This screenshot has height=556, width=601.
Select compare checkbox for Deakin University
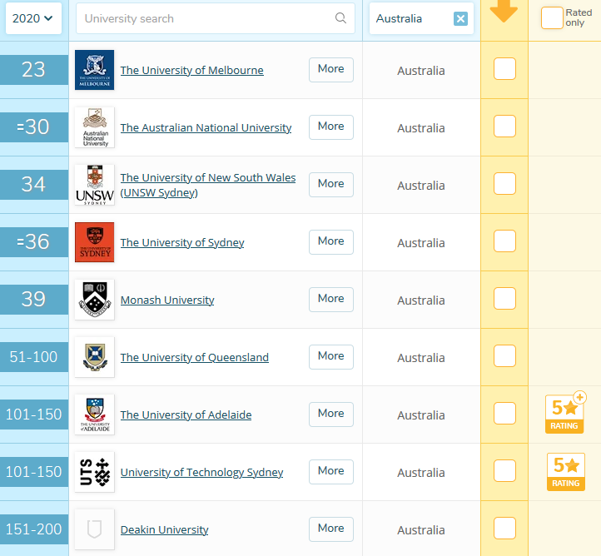click(504, 529)
